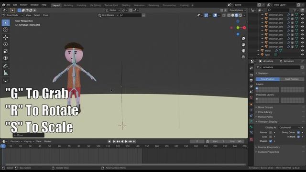Select the Cursor tool
306x172 pixels.
(5, 30)
